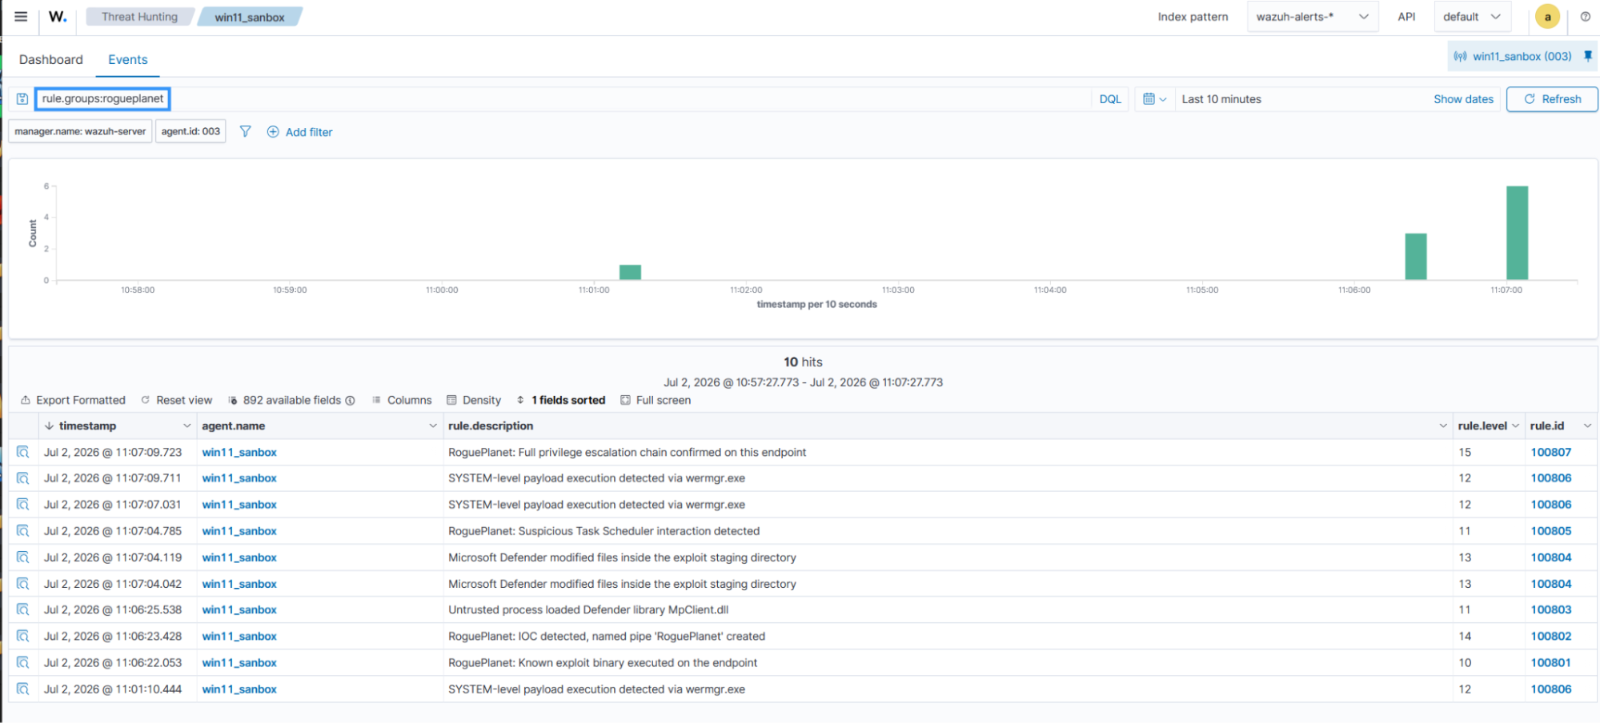Click the Refresh button
The height and width of the screenshot is (723, 1600).
pos(1552,99)
